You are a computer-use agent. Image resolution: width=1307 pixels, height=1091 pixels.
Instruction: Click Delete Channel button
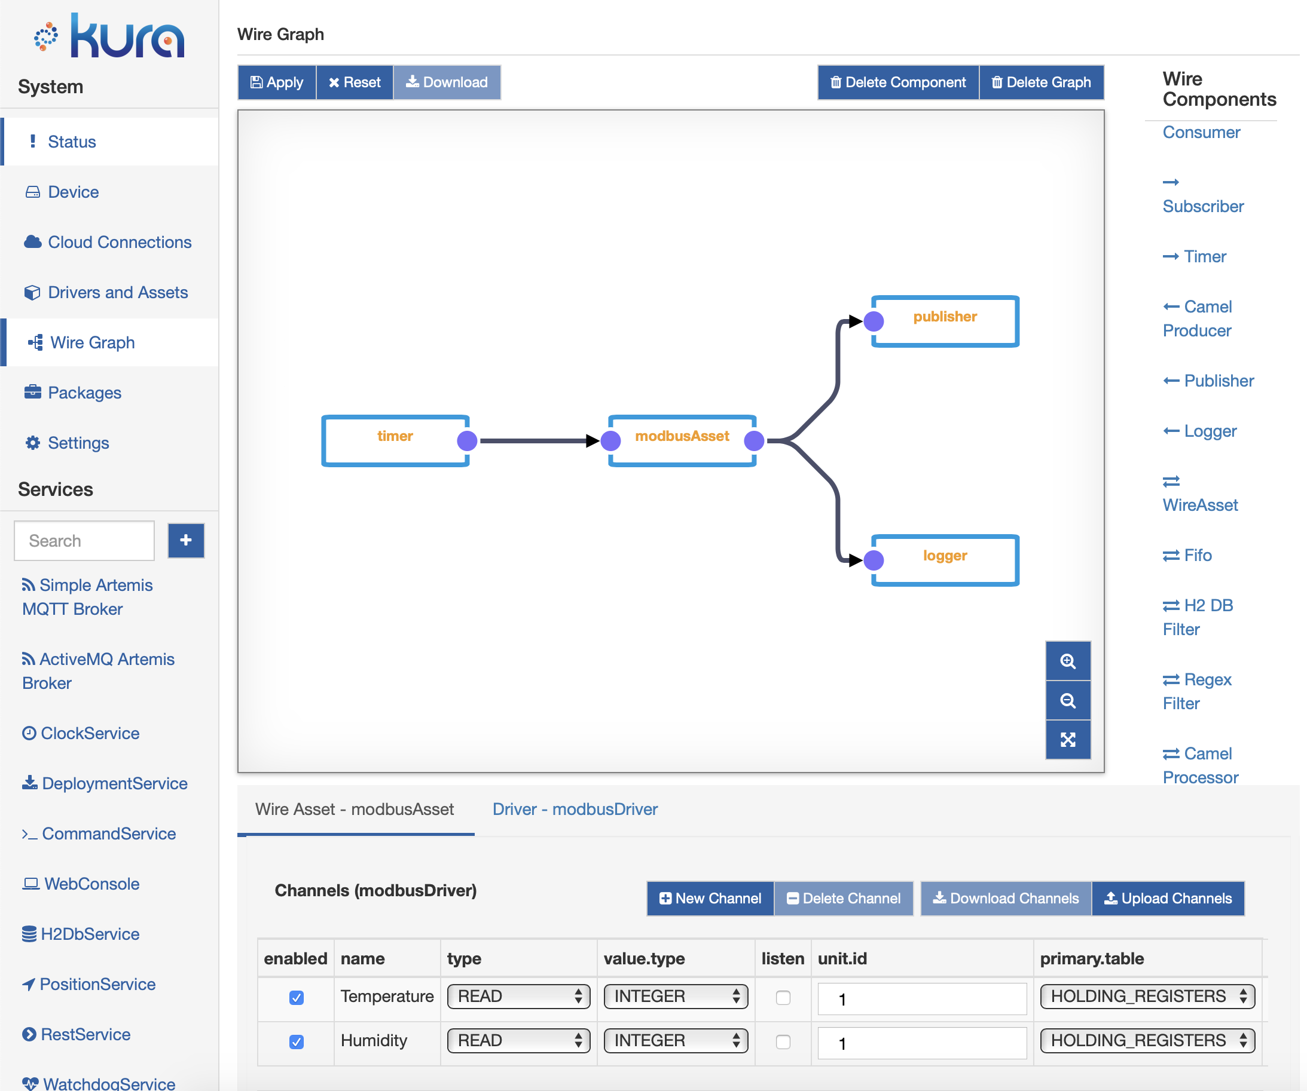click(x=843, y=898)
